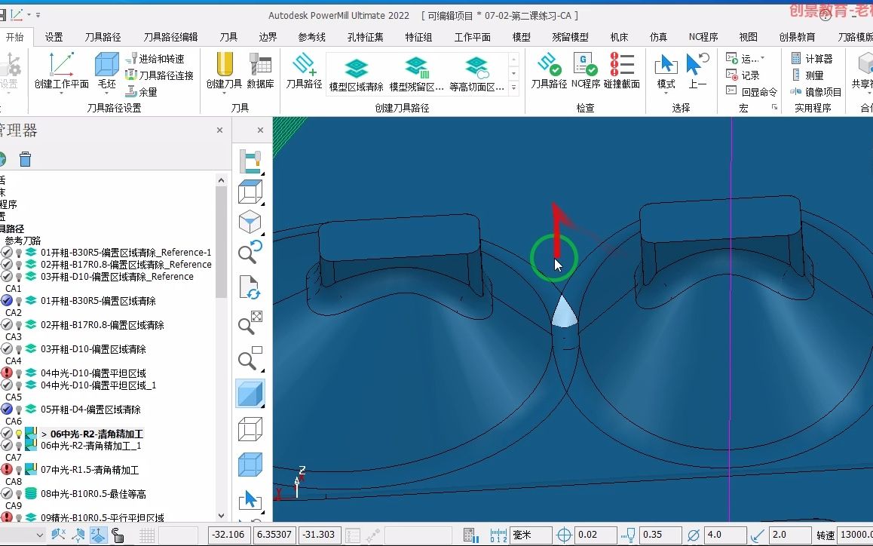This screenshot has height=546, width=873.
Task: Open the 仿真 ribbon tab
Action: click(x=658, y=37)
